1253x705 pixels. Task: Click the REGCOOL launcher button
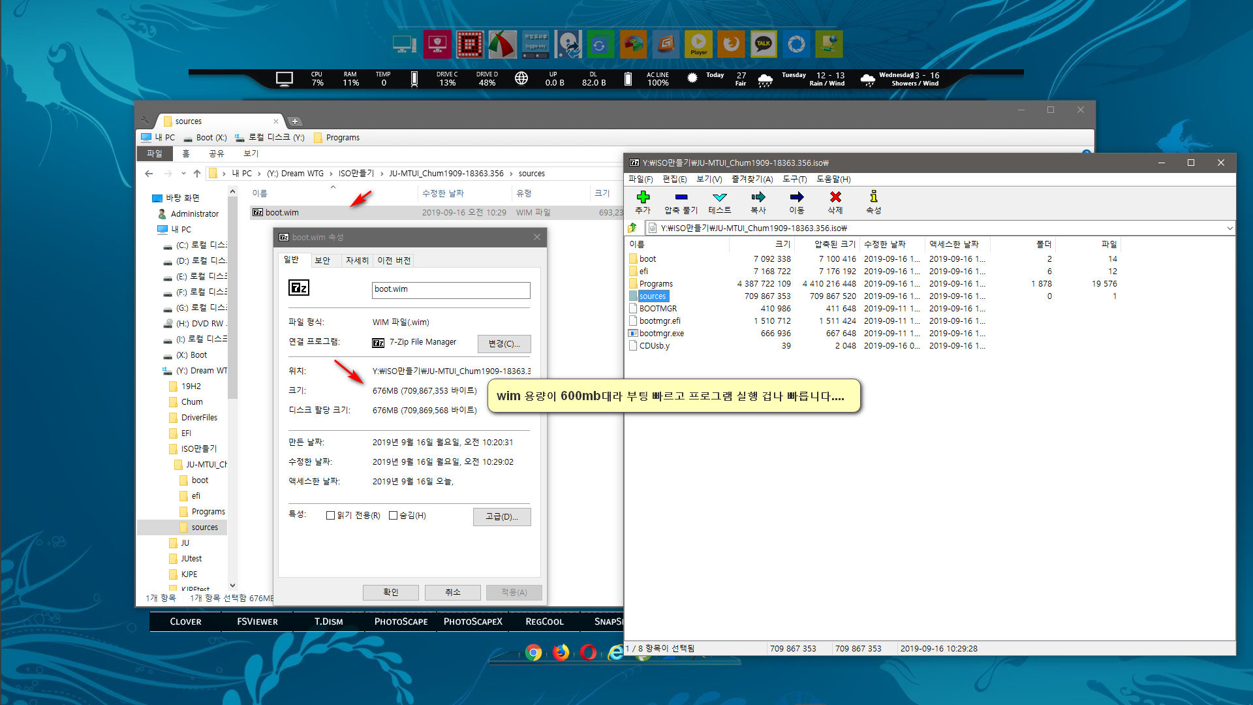point(544,621)
